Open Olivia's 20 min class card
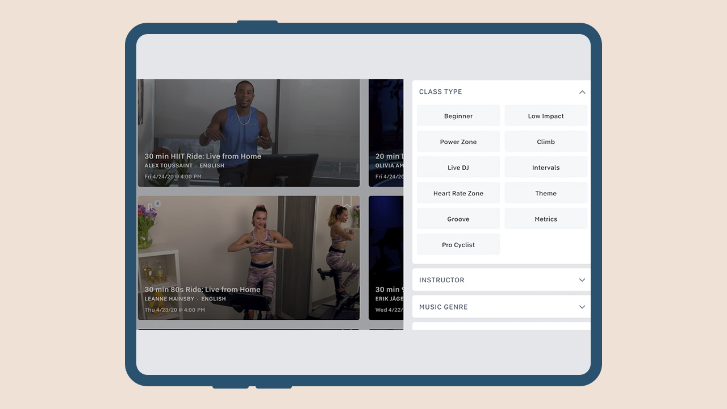 386,133
